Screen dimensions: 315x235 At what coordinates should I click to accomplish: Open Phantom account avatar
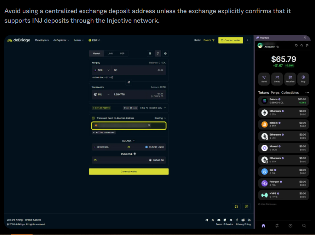(x=260, y=45)
